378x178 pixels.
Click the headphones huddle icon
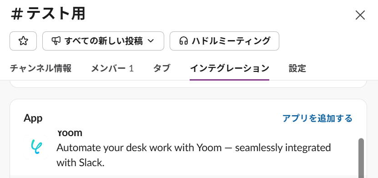click(x=183, y=41)
